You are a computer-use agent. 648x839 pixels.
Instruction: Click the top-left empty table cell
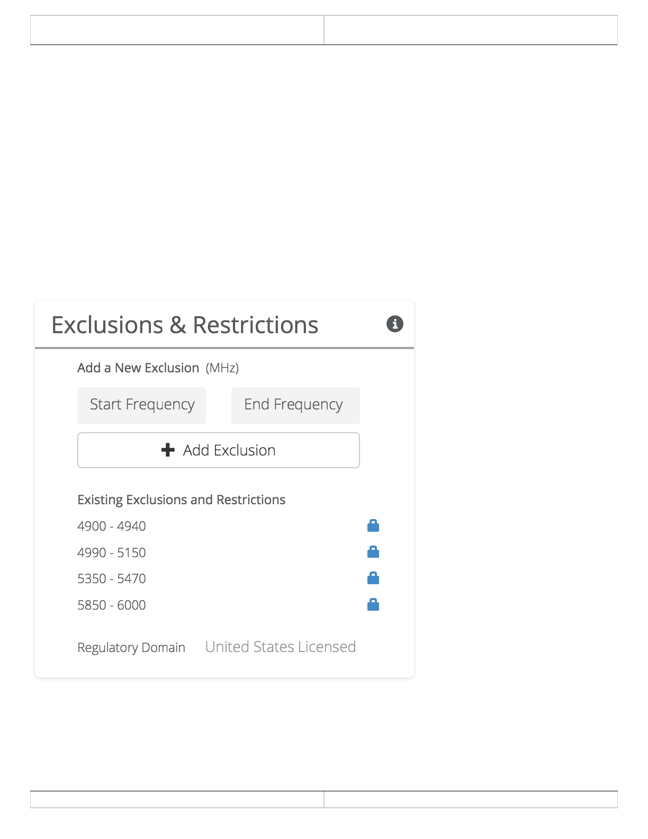(x=177, y=30)
